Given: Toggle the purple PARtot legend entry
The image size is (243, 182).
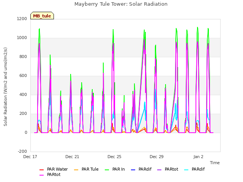Looking at the screenshot, I should (167, 169).
